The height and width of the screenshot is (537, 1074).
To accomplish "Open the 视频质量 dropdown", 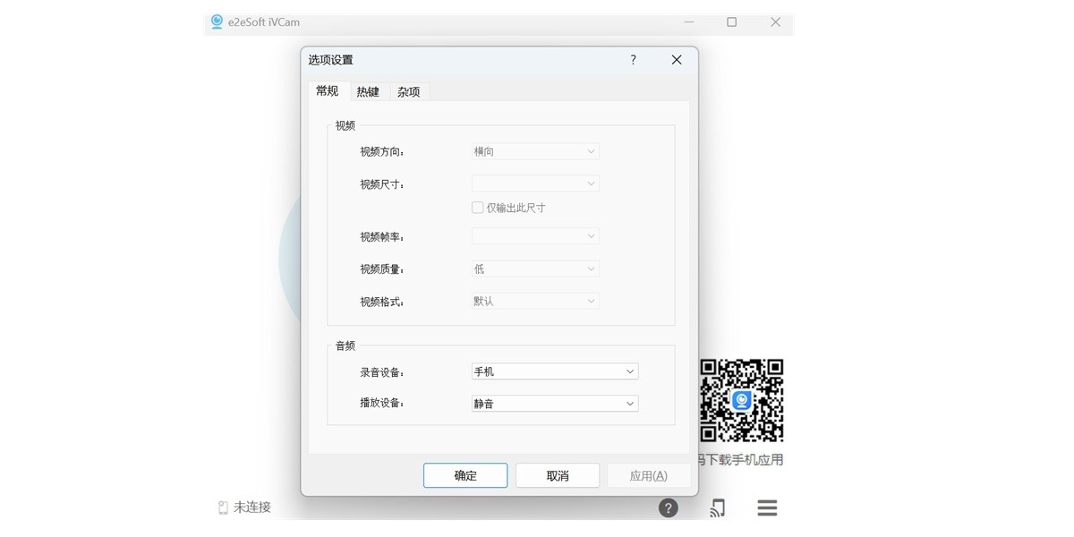I will [x=535, y=268].
